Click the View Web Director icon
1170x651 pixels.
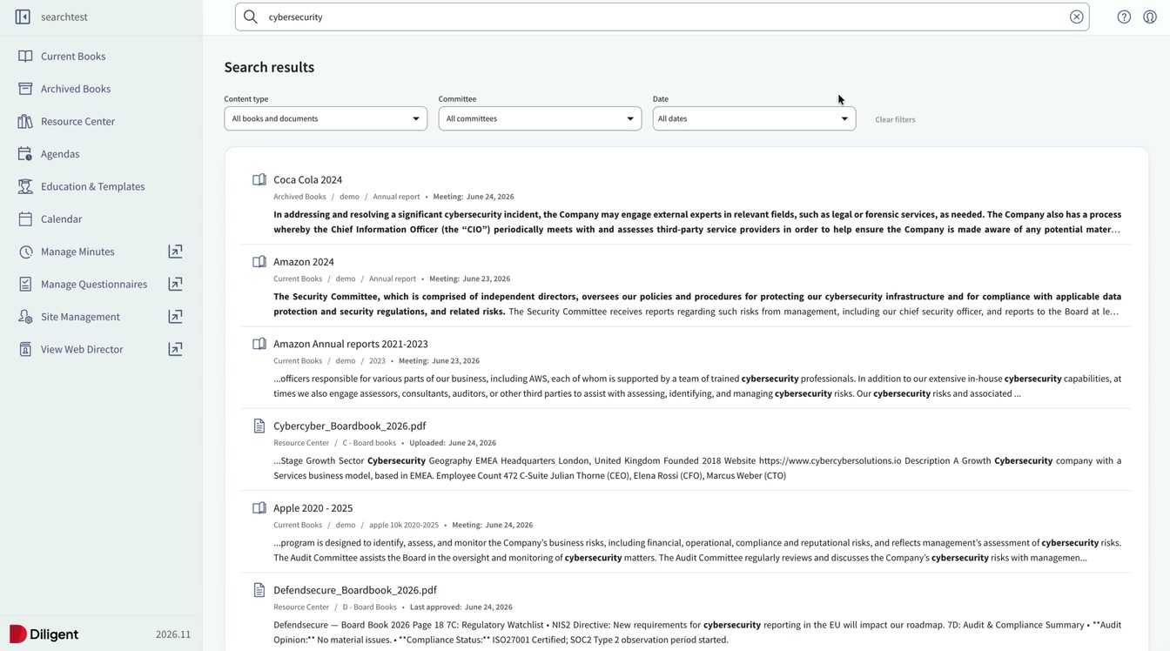click(x=25, y=349)
